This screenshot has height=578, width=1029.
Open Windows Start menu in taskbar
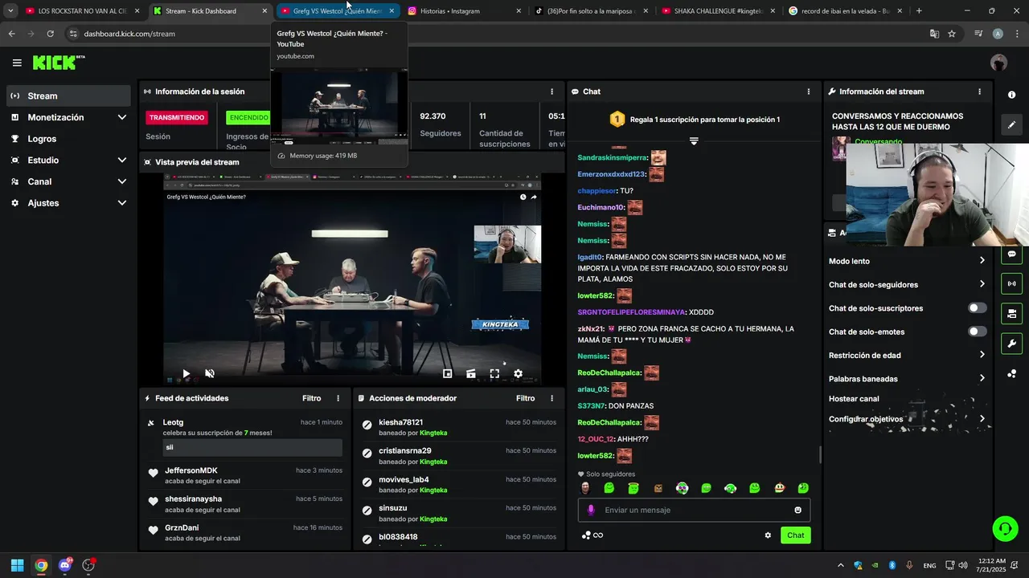(17, 565)
